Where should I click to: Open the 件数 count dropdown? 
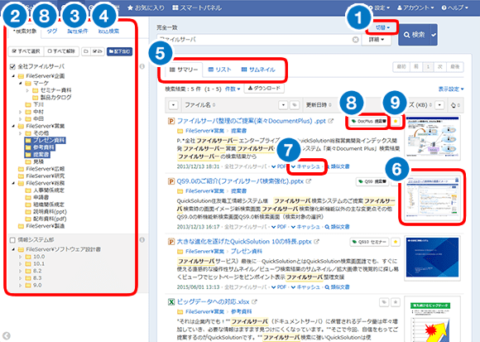point(233,89)
